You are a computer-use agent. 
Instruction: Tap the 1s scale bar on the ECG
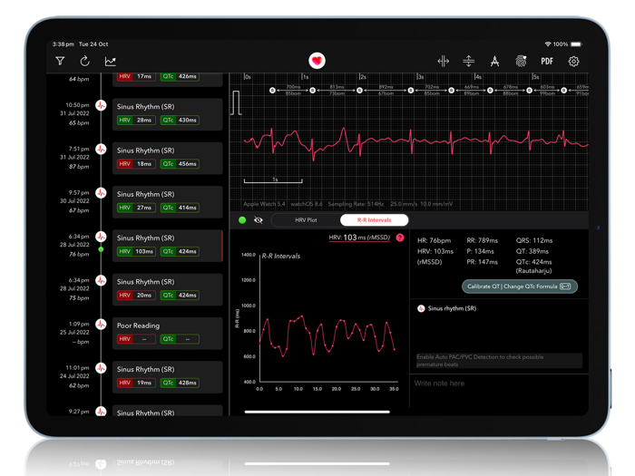tap(273, 180)
